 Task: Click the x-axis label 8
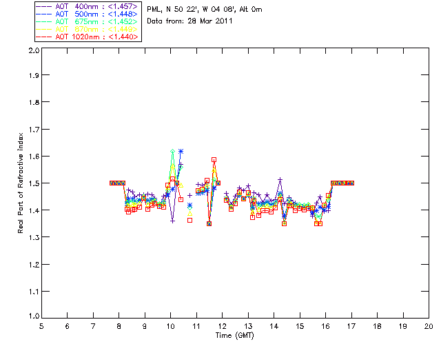pos(119,326)
